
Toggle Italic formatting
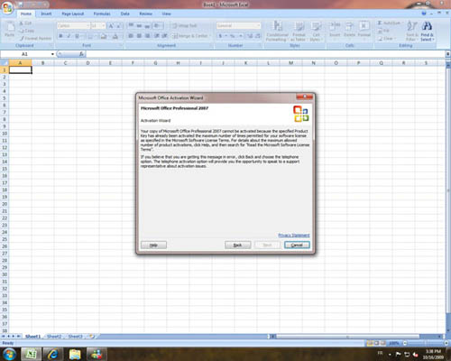tap(69, 36)
